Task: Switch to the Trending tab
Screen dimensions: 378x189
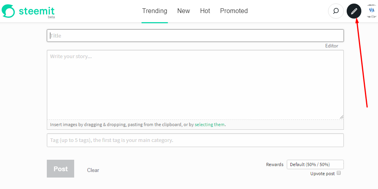Action: click(155, 11)
